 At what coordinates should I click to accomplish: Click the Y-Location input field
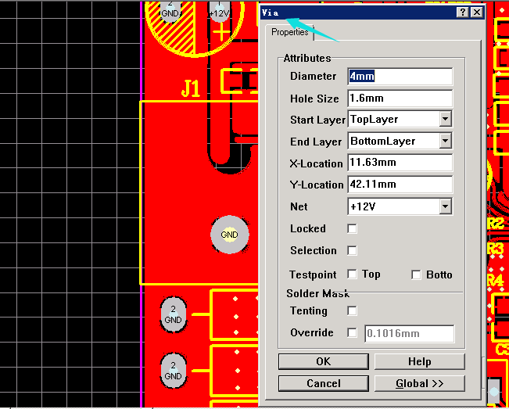pyautogui.click(x=400, y=185)
